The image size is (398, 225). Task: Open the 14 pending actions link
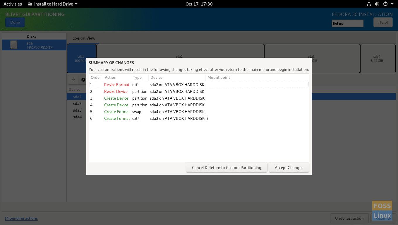21,218
